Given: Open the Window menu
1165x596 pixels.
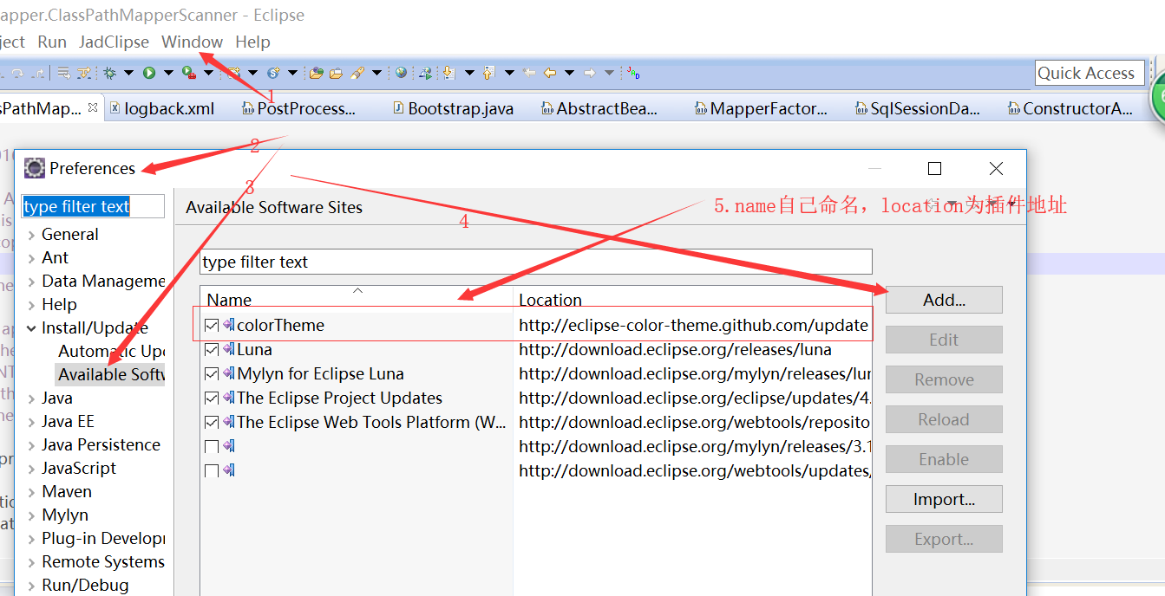Looking at the screenshot, I should coord(192,42).
